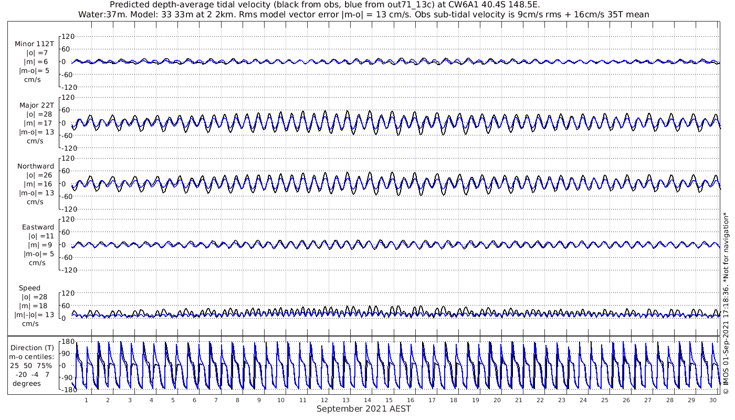Click the '|m-o|= 13' value under Northward
Screen dimensions: 735x420
coord(36,193)
